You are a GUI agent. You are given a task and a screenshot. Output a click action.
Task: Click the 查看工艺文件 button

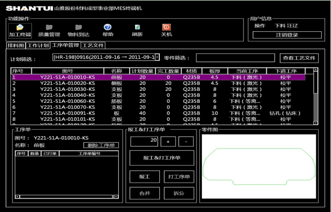coord(299,58)
